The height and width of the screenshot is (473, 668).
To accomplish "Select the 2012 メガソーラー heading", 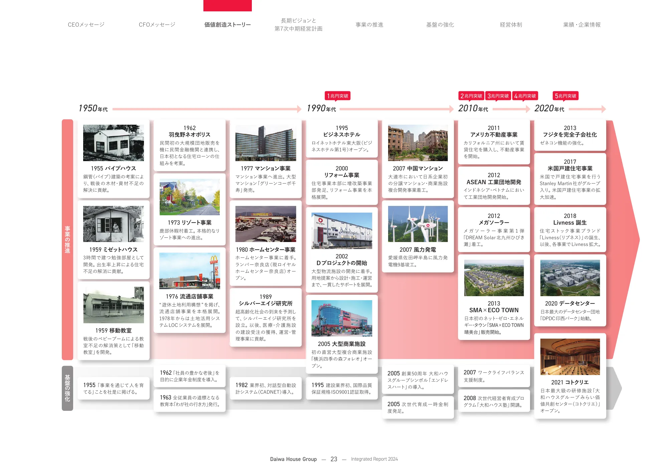I will click(x=494, y=219).
